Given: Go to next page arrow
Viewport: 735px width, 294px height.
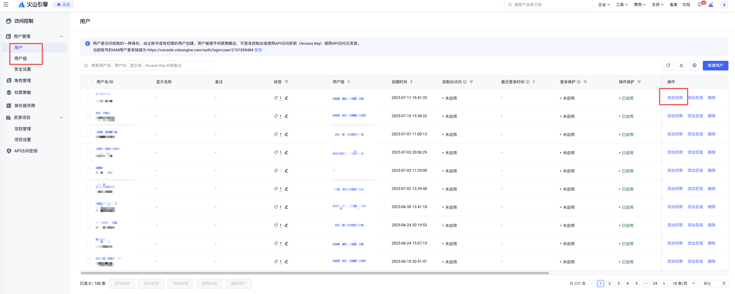Looking at the screenshot, I should tap(664, 284).
